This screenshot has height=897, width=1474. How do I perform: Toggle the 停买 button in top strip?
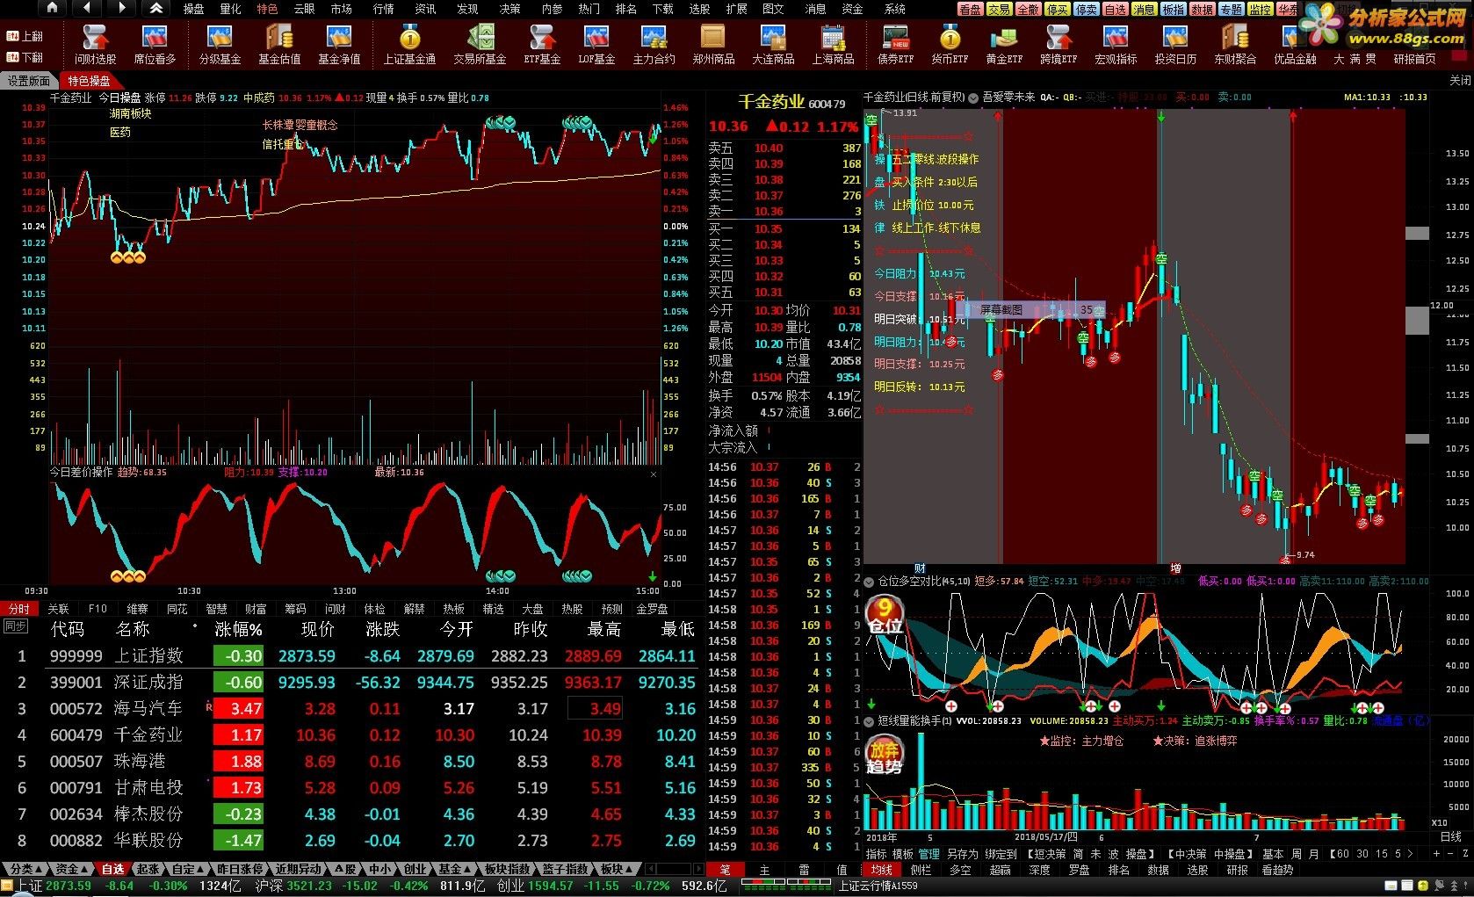pos(1057,9)
